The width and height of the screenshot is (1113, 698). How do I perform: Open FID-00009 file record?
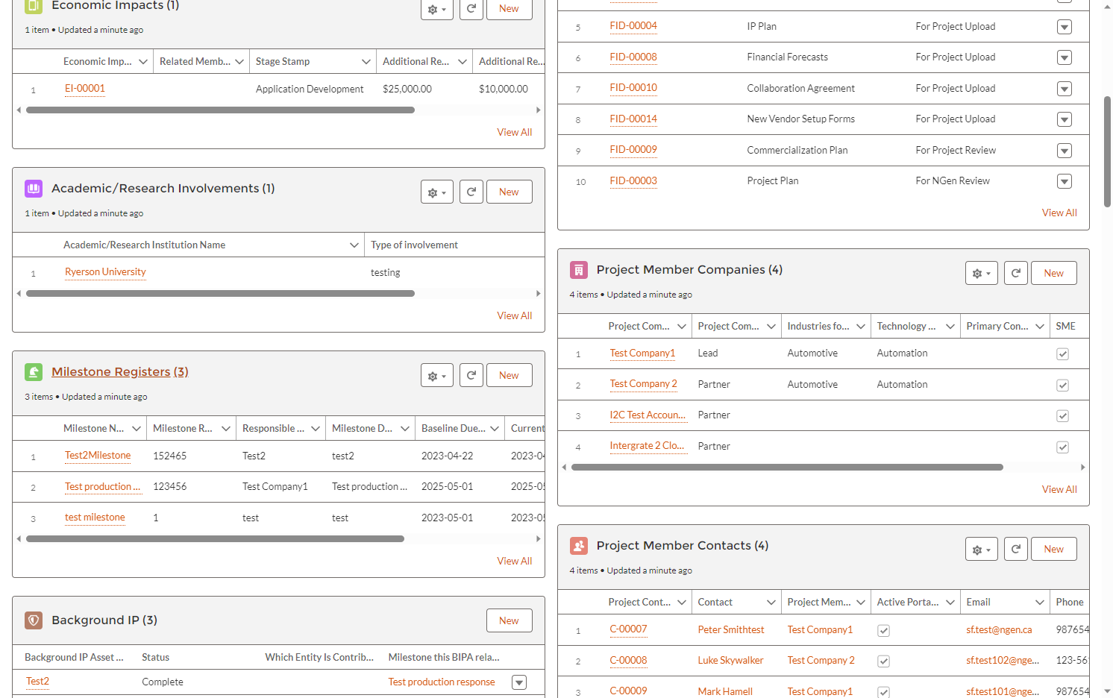633,150
